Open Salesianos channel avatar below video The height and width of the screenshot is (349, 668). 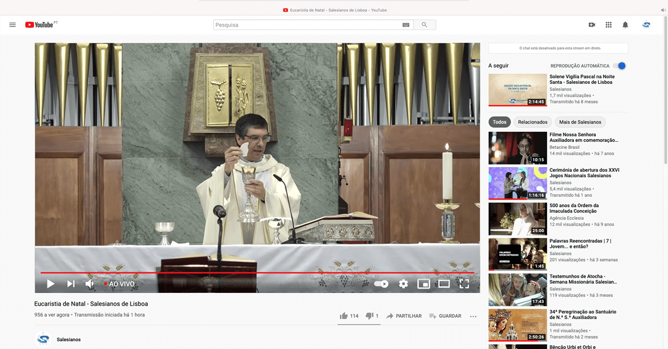[x=43, y=339]
